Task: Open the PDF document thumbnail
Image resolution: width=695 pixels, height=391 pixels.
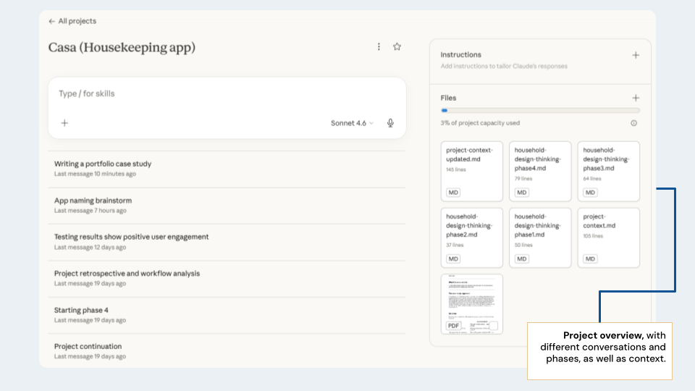Action: (471, 304)
